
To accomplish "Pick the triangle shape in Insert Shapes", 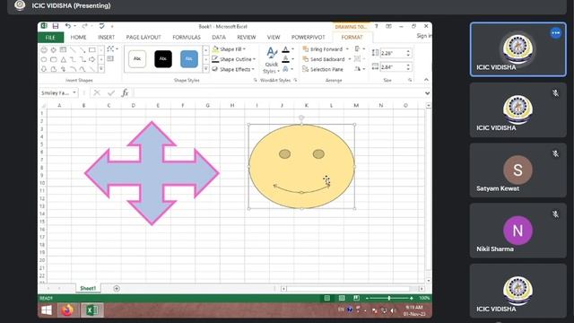I will [x=64, y=59].
